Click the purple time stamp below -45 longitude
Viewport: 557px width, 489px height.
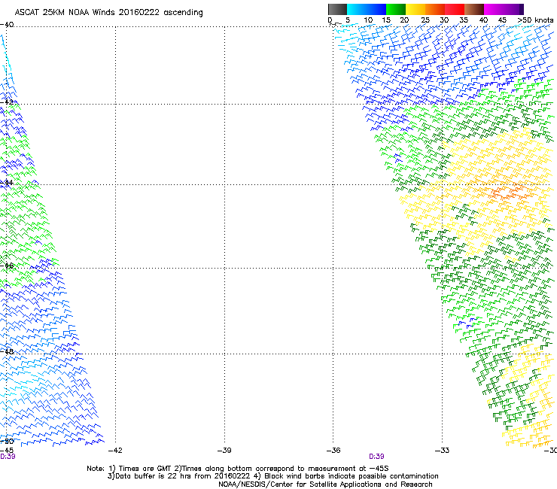click(8, 457)
